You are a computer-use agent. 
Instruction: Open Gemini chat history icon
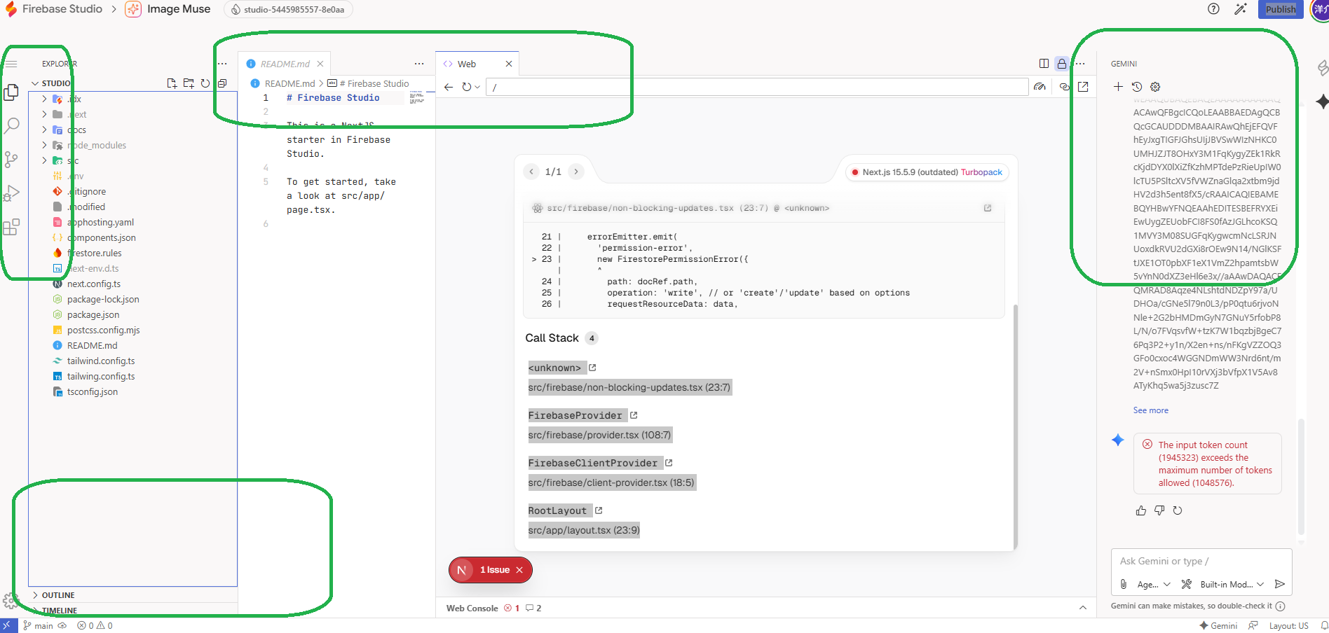click(x=1137, y=87)
